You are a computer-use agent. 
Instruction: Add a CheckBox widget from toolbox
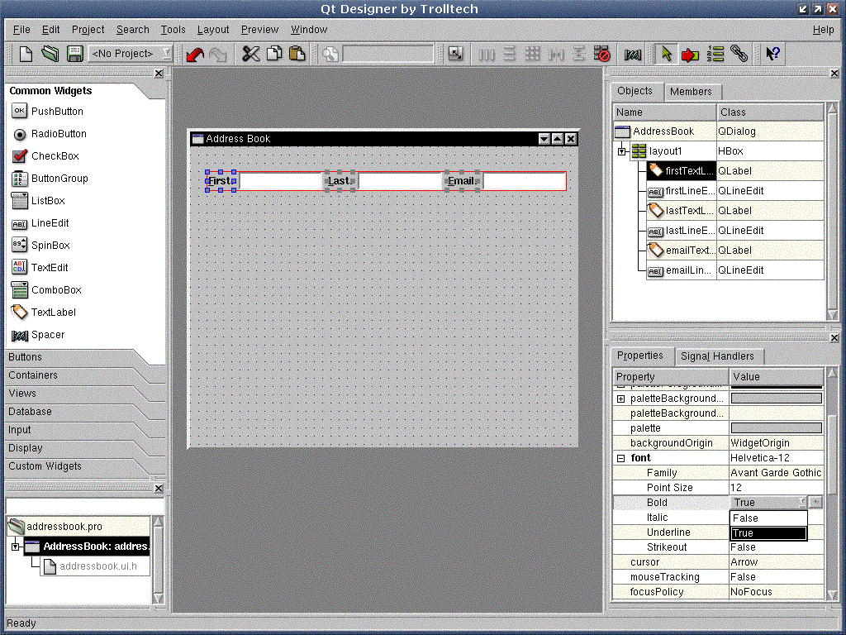pyautogui.click(x=55, y=156)
